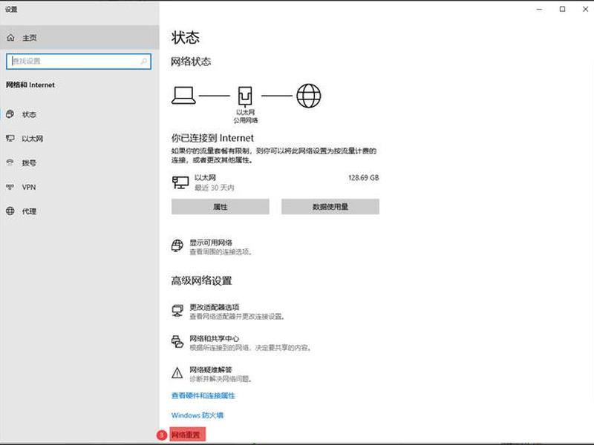This screenshot has width=594, height=445.
Task: Open 属性 properties button
Action: coord(220,207)
